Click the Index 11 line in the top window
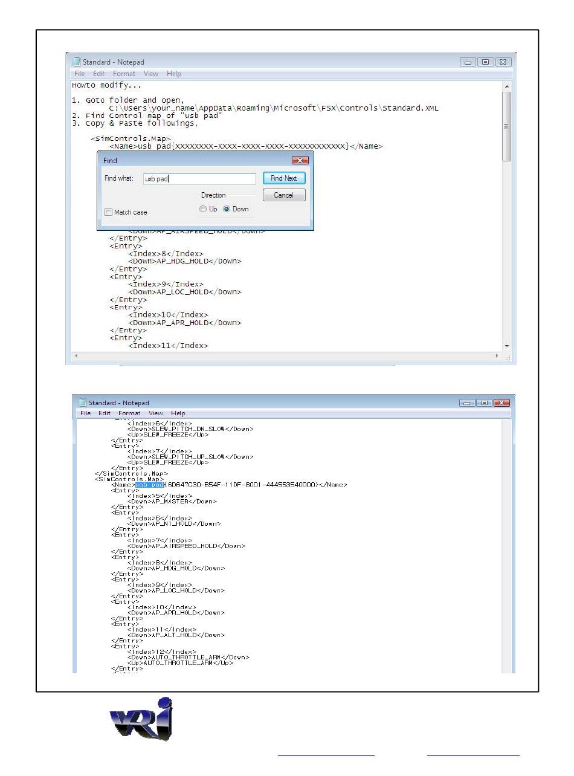Image resolution: width=574 pixels, height=776 pixels. tap(168, 346)
